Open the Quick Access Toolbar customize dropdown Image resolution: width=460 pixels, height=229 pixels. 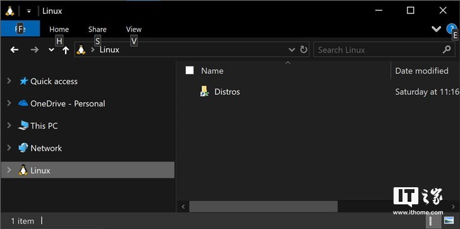(29, 11)
